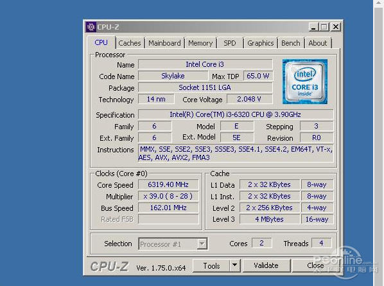Click the vertical scrollbar beside the CPU-Z window
This screenshot has height=286, width=384.
coord(379,143)
